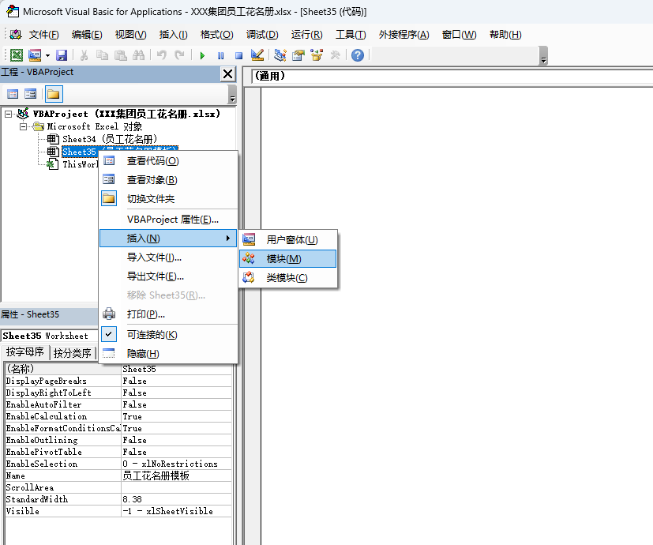
Task: Toggle the 可连接的(K) checked menu item
Action: [169, 335]
